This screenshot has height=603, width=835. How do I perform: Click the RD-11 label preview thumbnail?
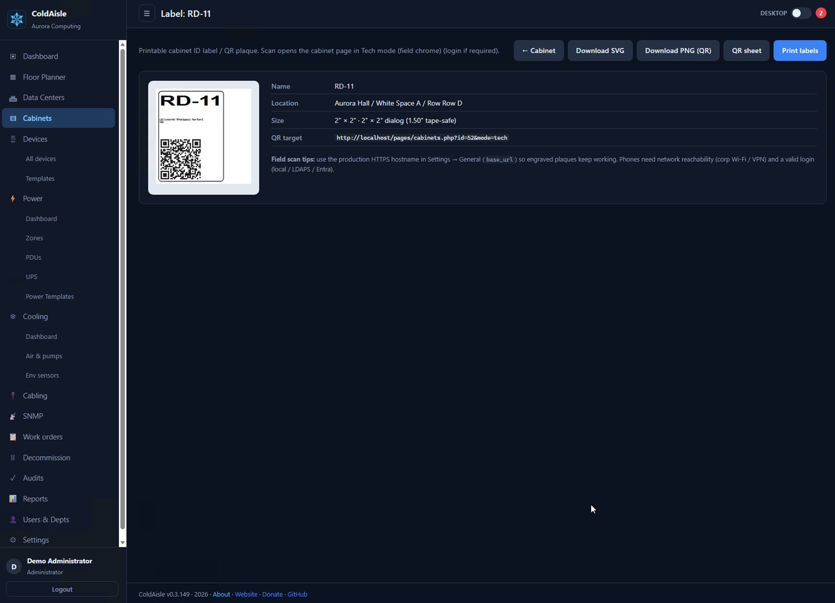tap(204, 138)
